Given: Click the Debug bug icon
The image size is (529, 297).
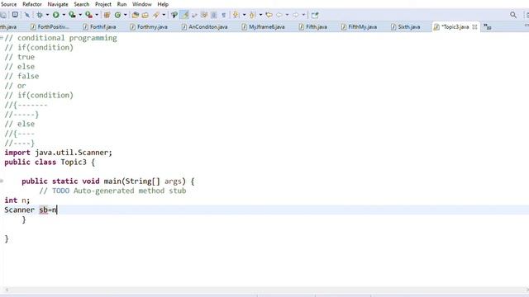Looking at the screenshot, I should coord(40,15).
